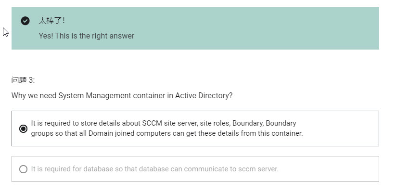
Task: Select the SCCM site server radio button
Action: click(23, 129)
